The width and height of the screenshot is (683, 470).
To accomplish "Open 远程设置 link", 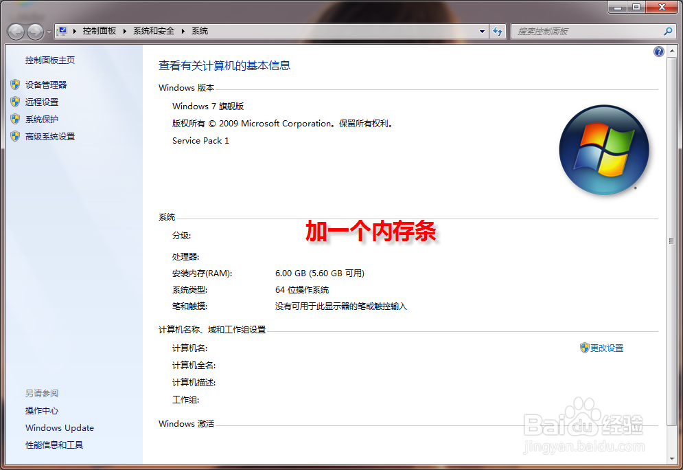I will tap(42, 102).
